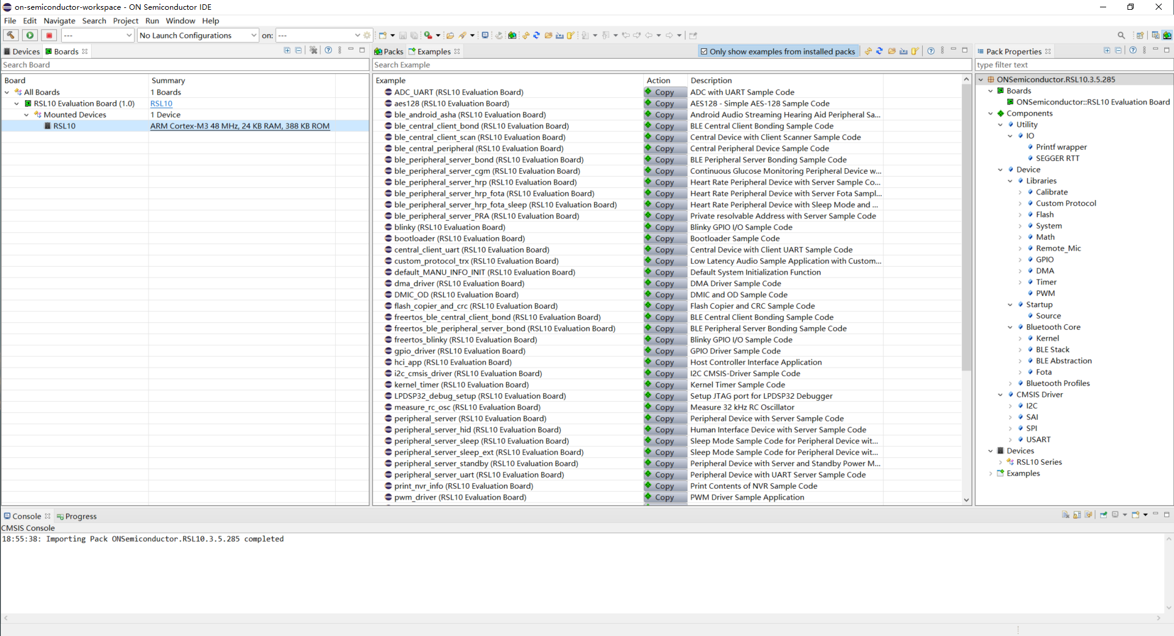Select the RSL10 device row
Screen dimensions: 1174x636
click(185, 126)
